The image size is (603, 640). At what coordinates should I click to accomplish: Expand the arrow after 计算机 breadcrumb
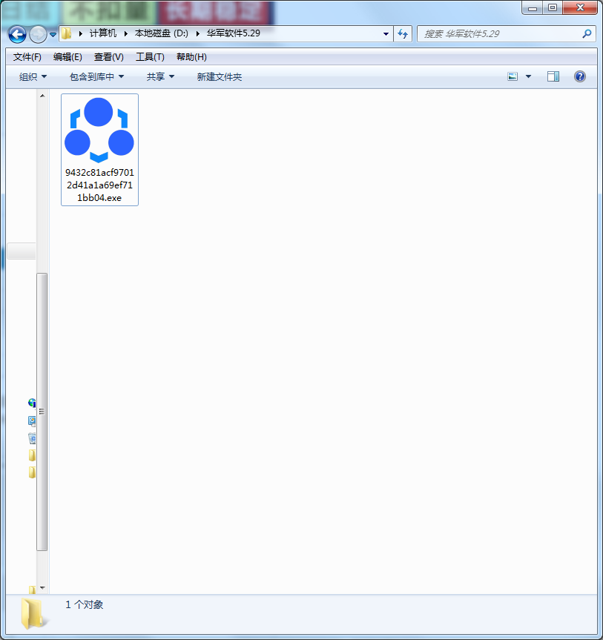(126, 33)
